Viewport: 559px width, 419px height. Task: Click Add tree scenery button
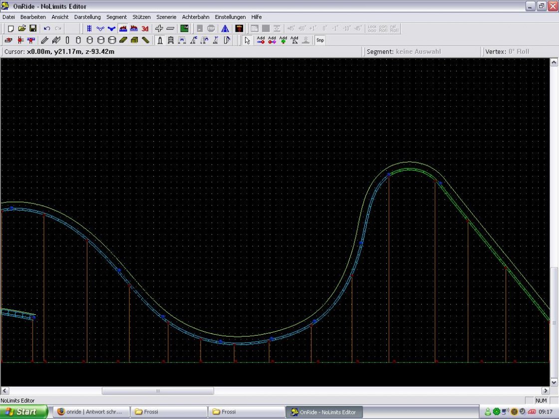[283, 40]
